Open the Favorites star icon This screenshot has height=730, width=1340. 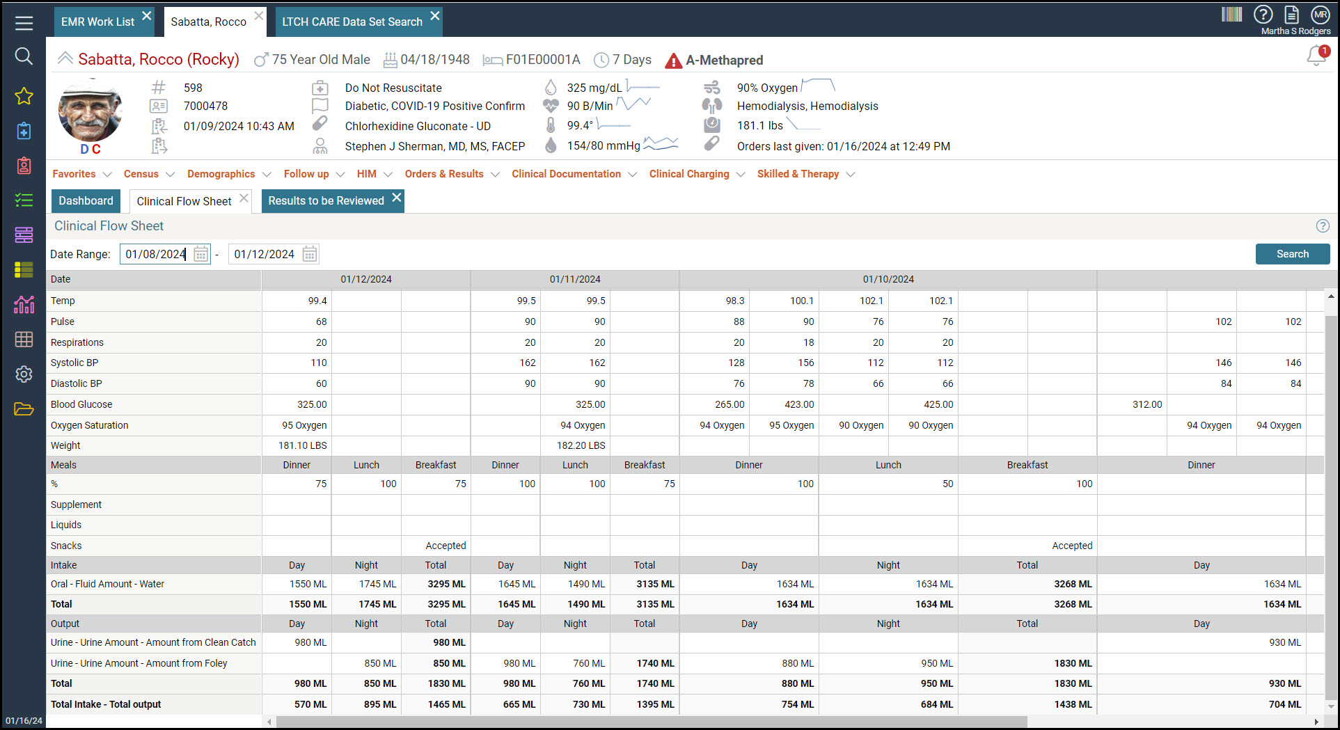24,97
